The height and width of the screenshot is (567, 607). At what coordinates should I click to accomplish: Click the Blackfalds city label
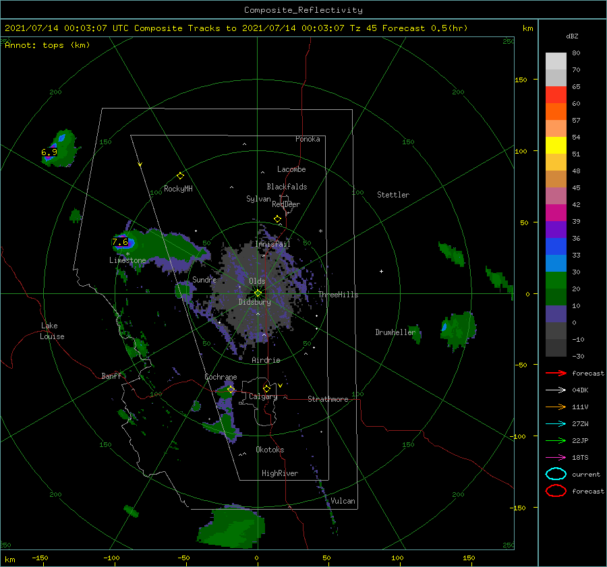click(x=287, y=187)
